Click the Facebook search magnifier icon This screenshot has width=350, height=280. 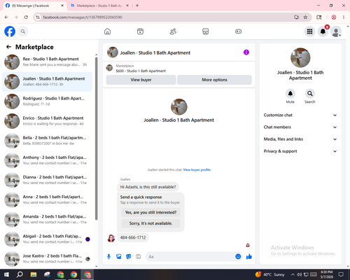point(23,31)
